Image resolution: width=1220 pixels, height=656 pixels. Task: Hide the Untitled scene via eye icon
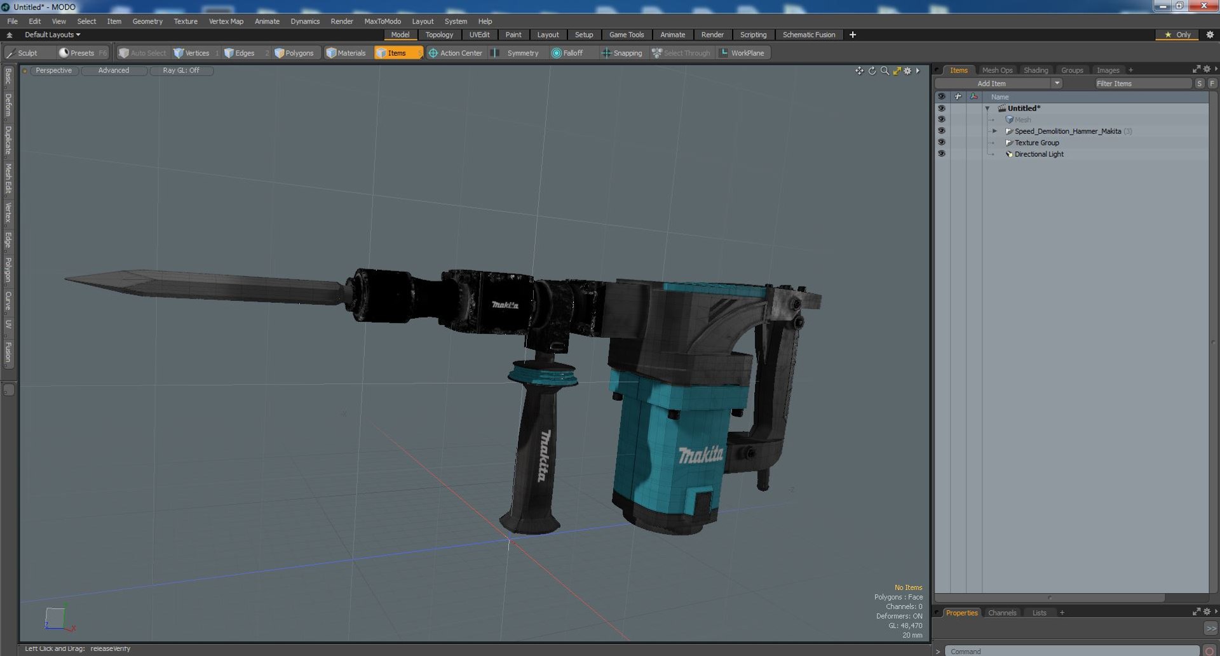pos(941,108)
